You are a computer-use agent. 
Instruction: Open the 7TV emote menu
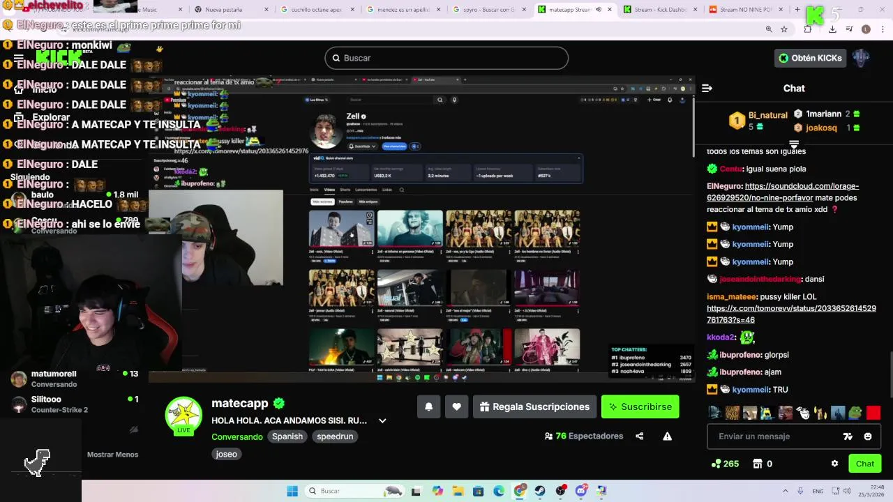[x=848, y=436]
